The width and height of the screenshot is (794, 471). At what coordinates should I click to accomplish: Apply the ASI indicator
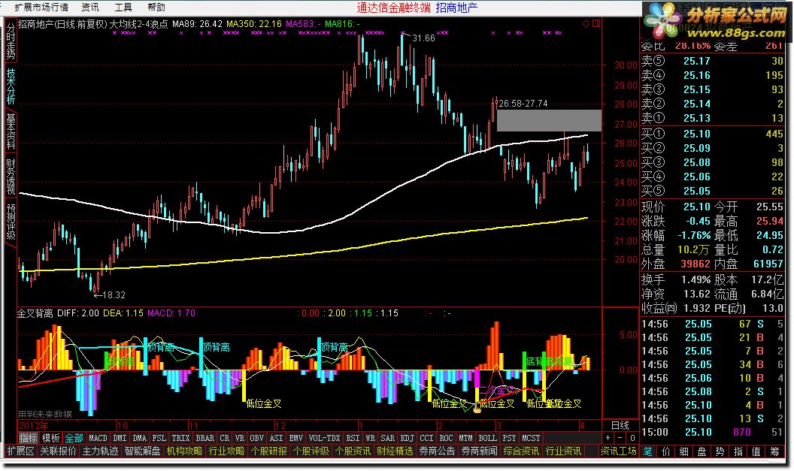(x=277, y=438)
